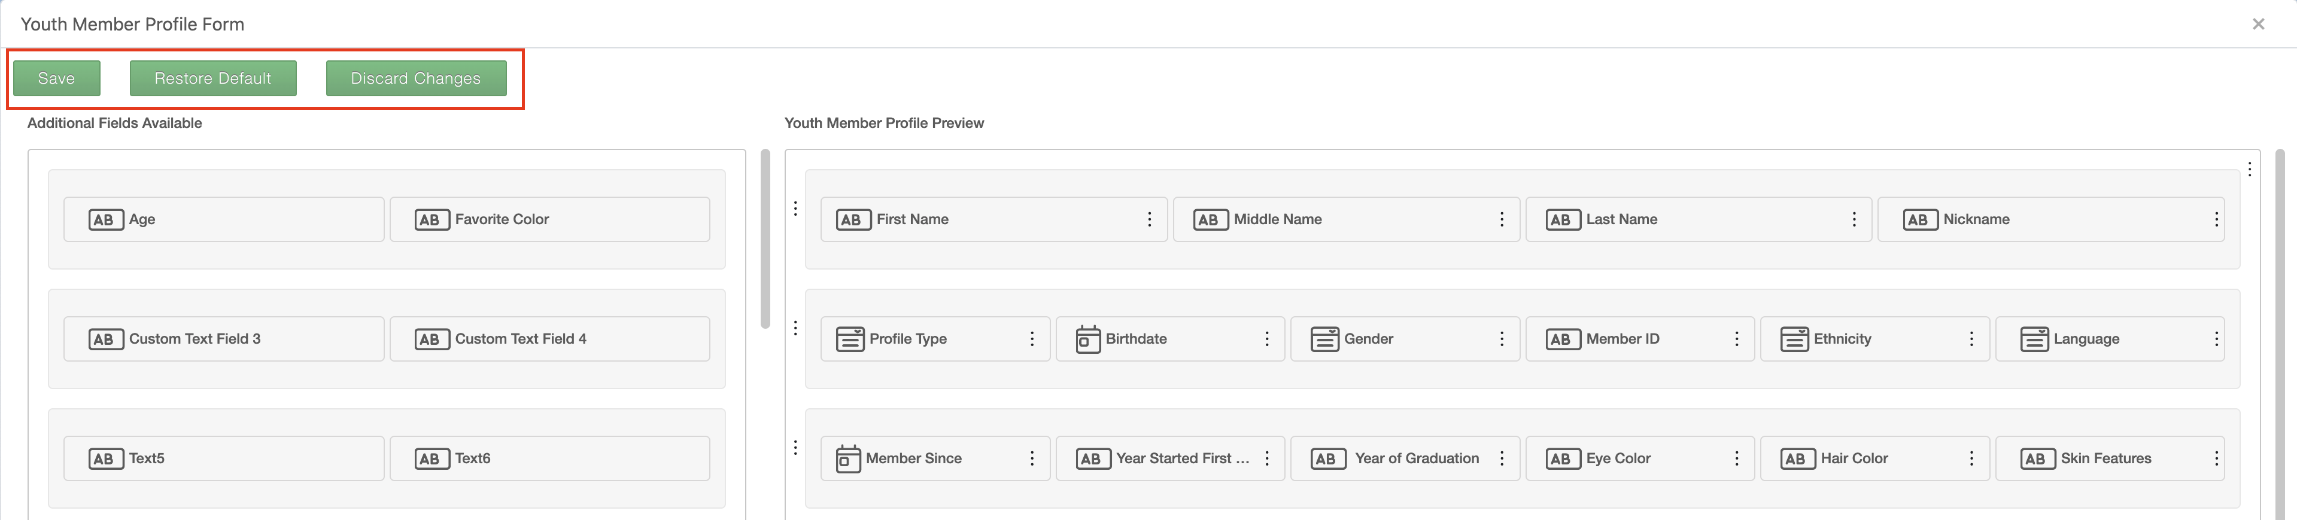
Task: Click the Additional Fields panel scrollbar
Action: click(765, 238)
